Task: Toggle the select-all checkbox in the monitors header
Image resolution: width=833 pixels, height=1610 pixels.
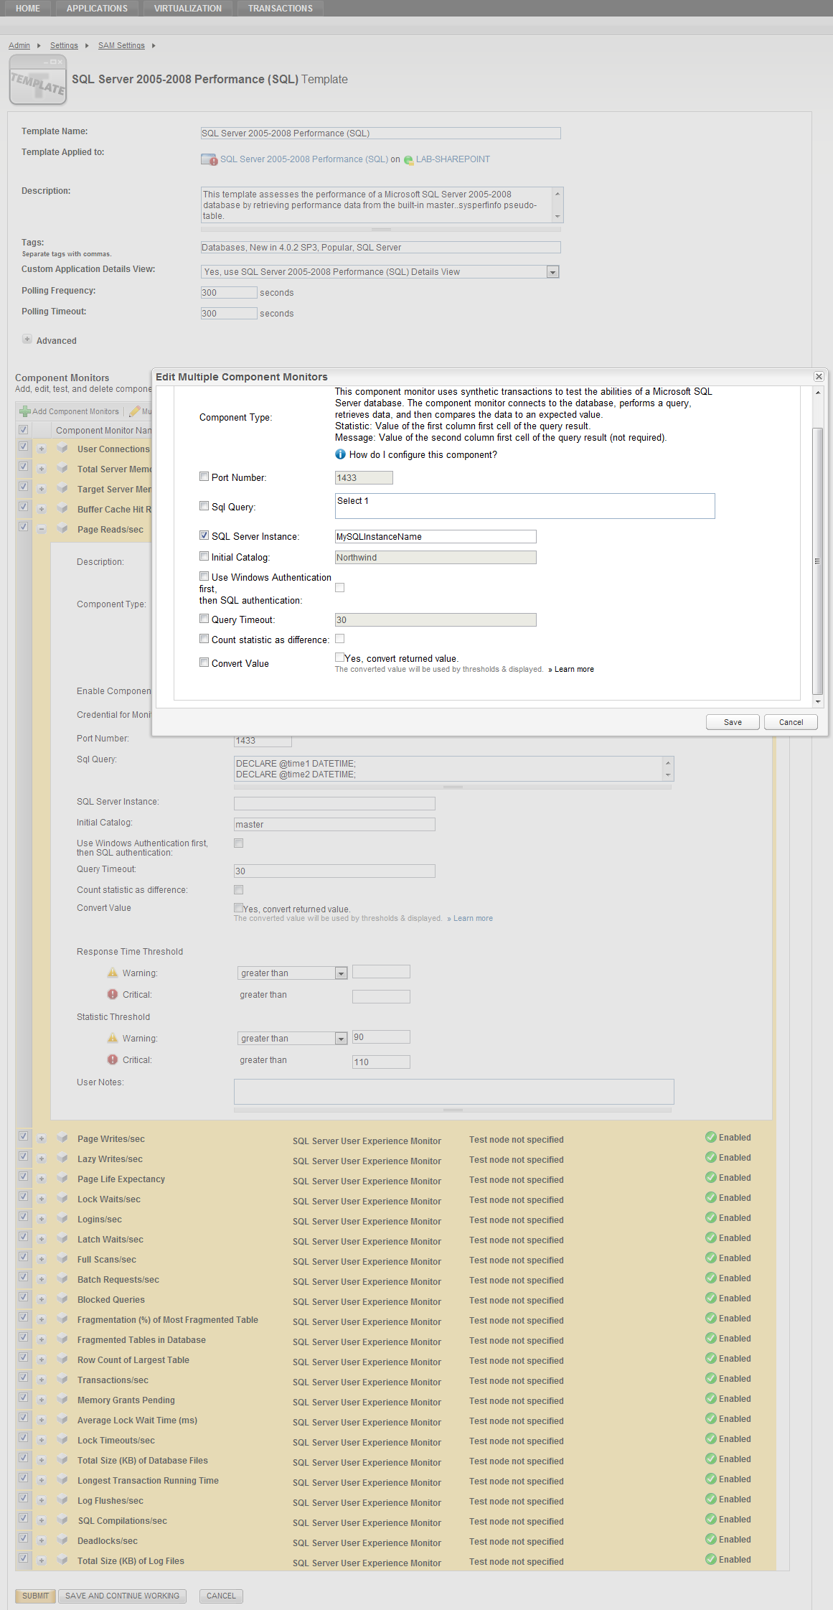Action: tap(23, 429)
